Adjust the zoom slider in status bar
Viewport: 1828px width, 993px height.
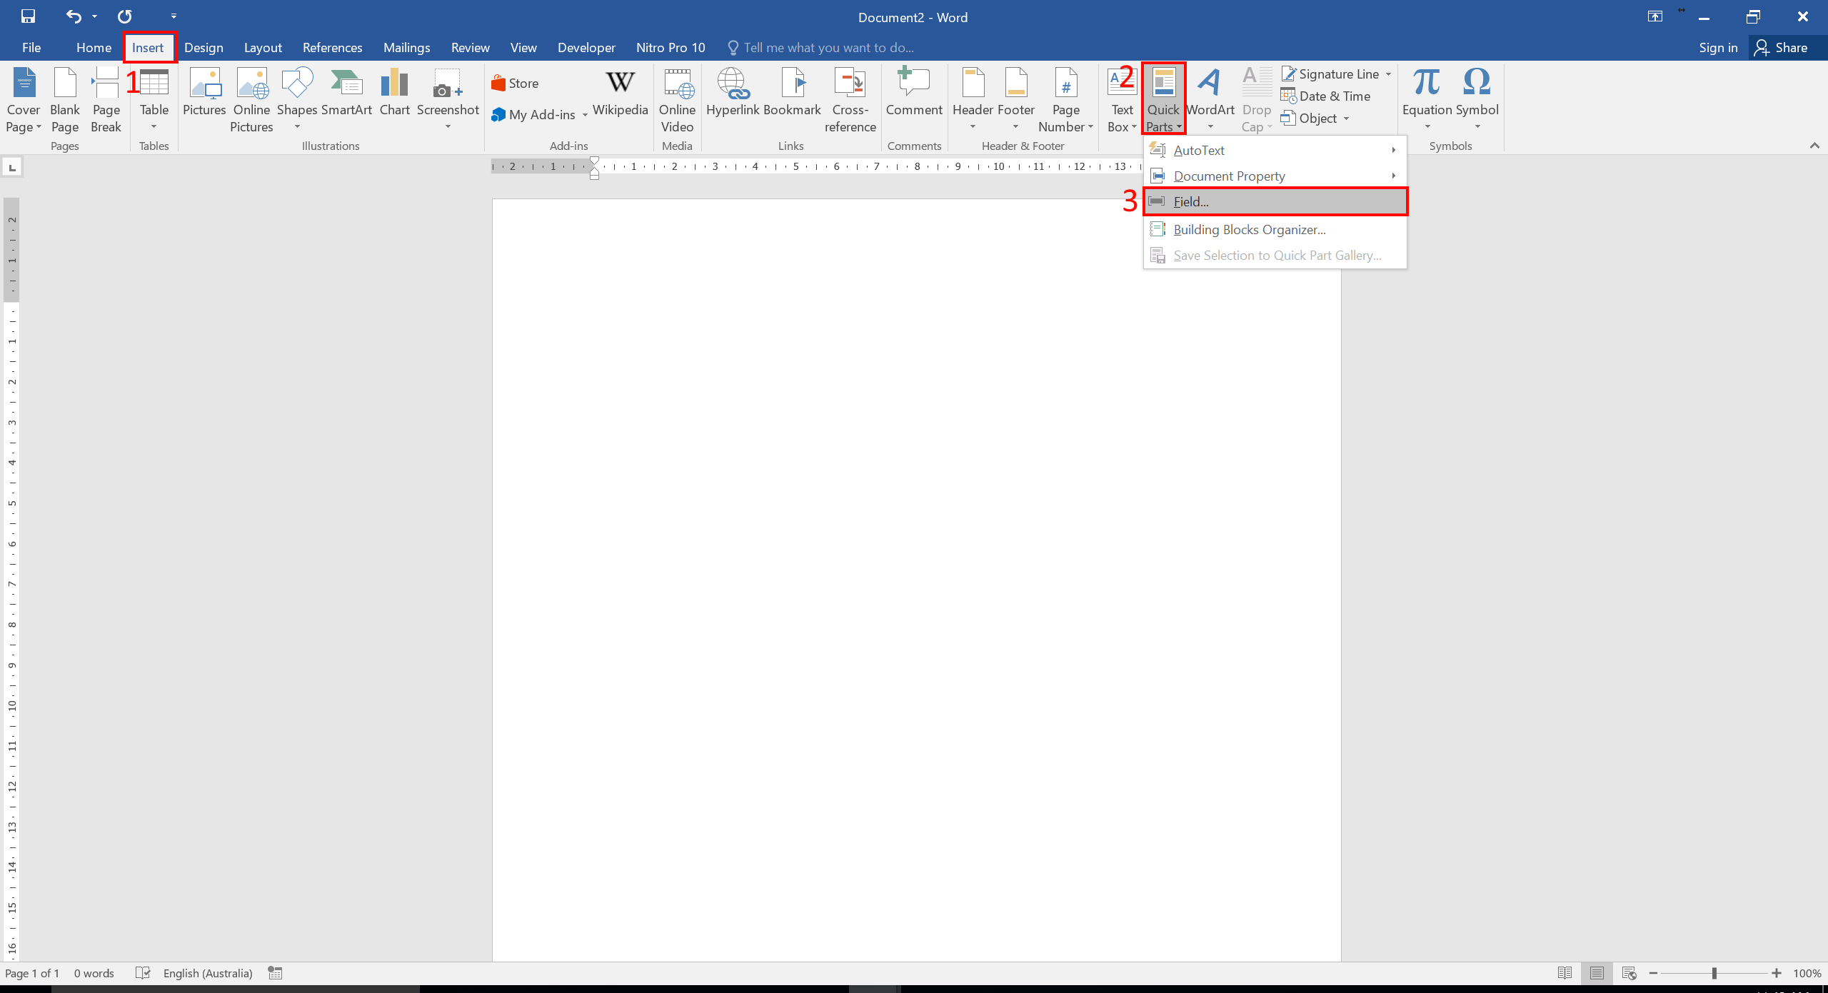click(x=1714, y=973)
